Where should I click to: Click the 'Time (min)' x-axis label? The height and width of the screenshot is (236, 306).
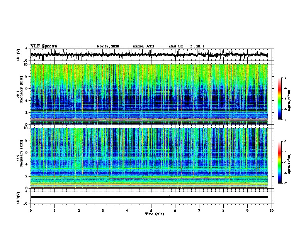tap(155, 214)
